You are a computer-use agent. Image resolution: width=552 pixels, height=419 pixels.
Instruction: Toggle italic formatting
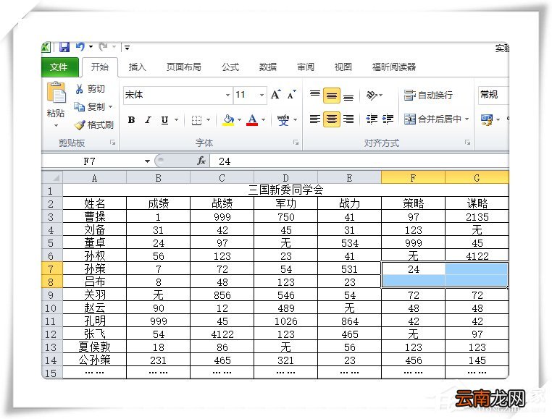[x=149, y=120]
